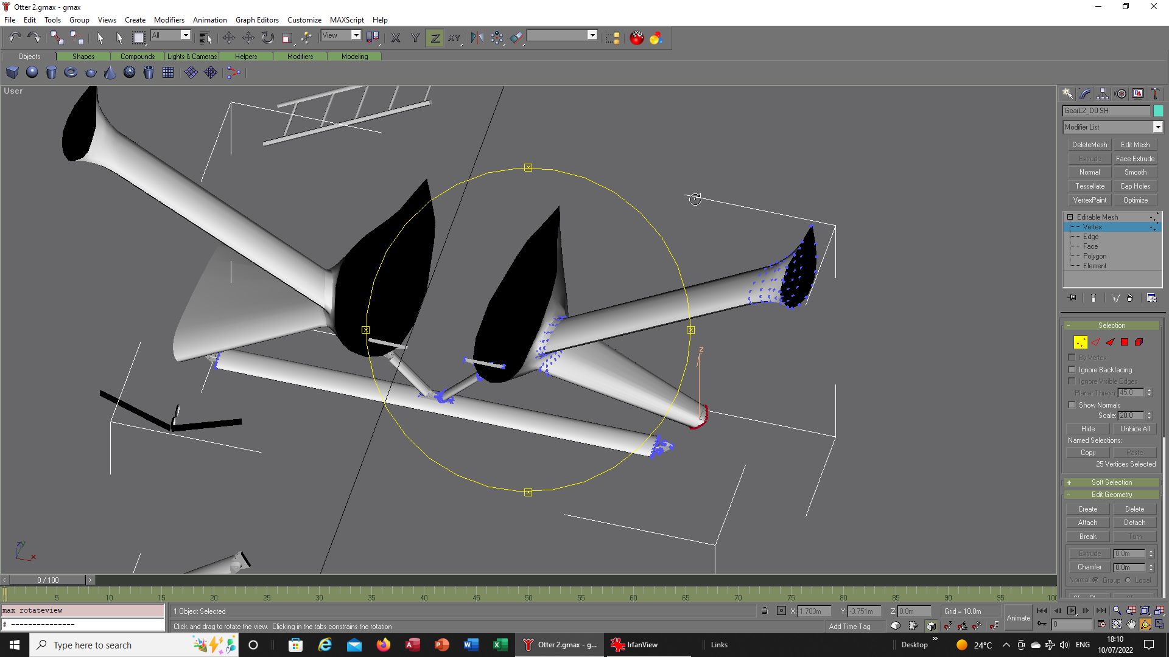Open the View reference coordinate dropdown
Image resolution: width=1169 pixels, height=657 pixels.
click(356, 35)
